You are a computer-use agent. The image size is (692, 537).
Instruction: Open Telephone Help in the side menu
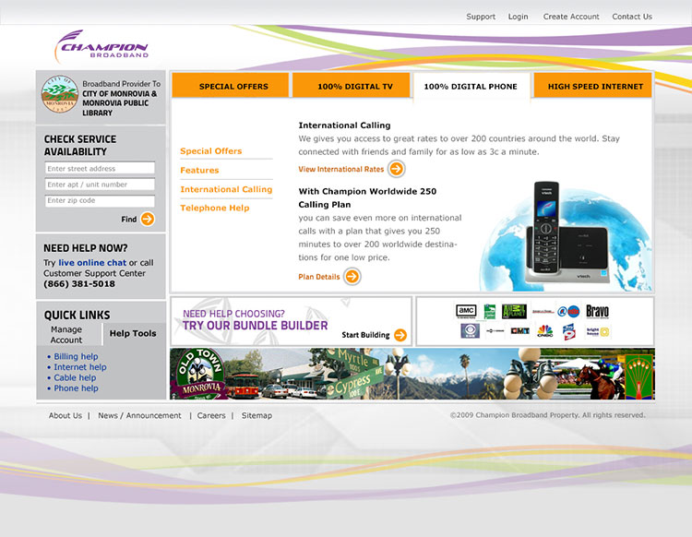[x=214, y=208]
